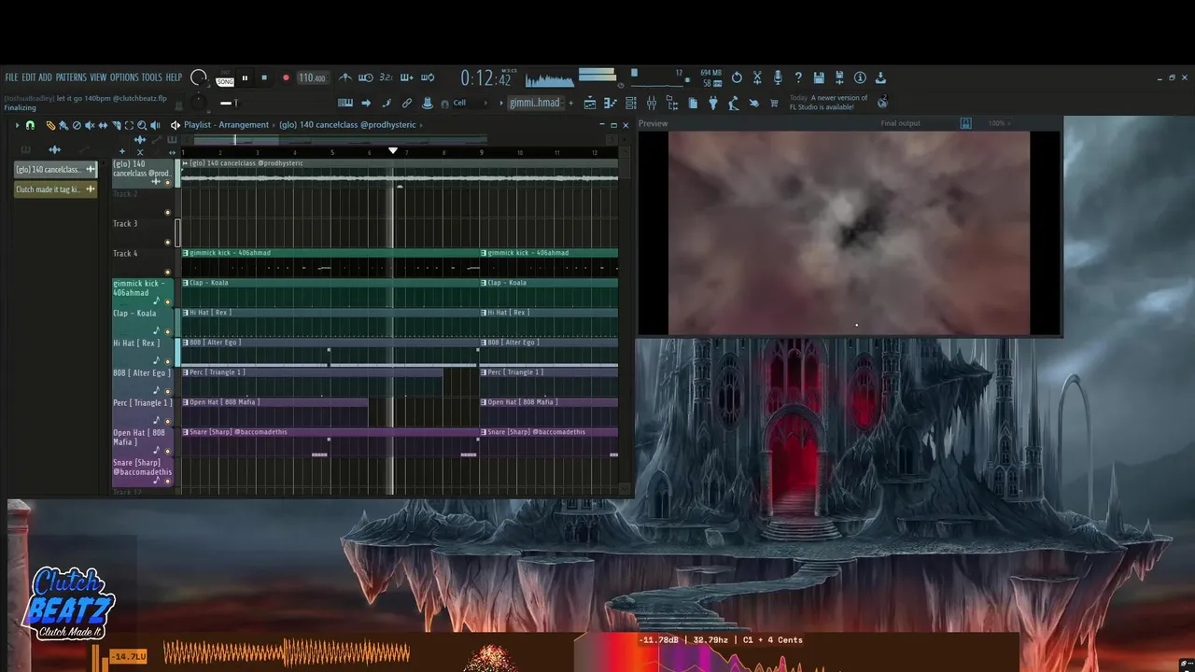Viewport: 1195px width, 672px height.
Task: Open the HELP menu
Action: (x=174, y=77)
